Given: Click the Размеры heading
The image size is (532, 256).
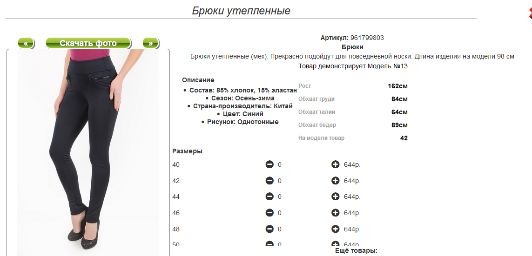Looking at the screenshot, I should pyautogui.click(x=187, y=151).
